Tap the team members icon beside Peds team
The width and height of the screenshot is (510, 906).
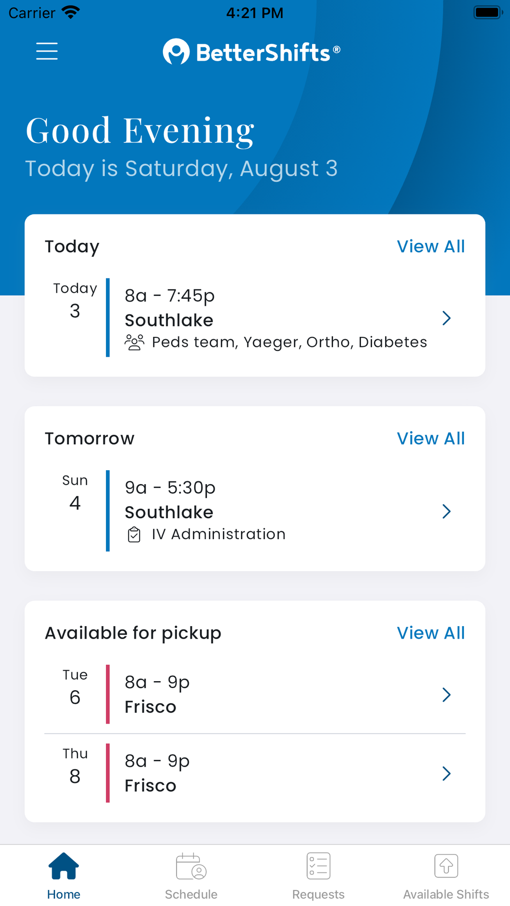tap(134, 342)
